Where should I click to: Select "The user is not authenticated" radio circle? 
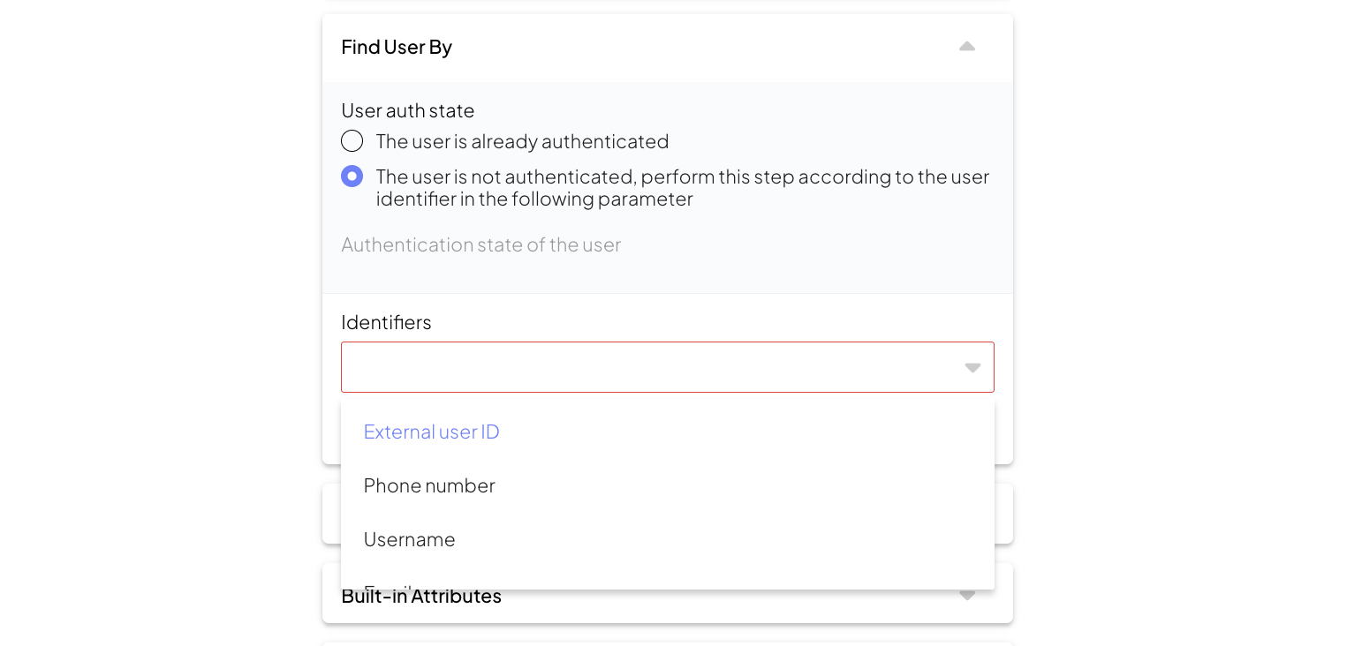point(352,177)
